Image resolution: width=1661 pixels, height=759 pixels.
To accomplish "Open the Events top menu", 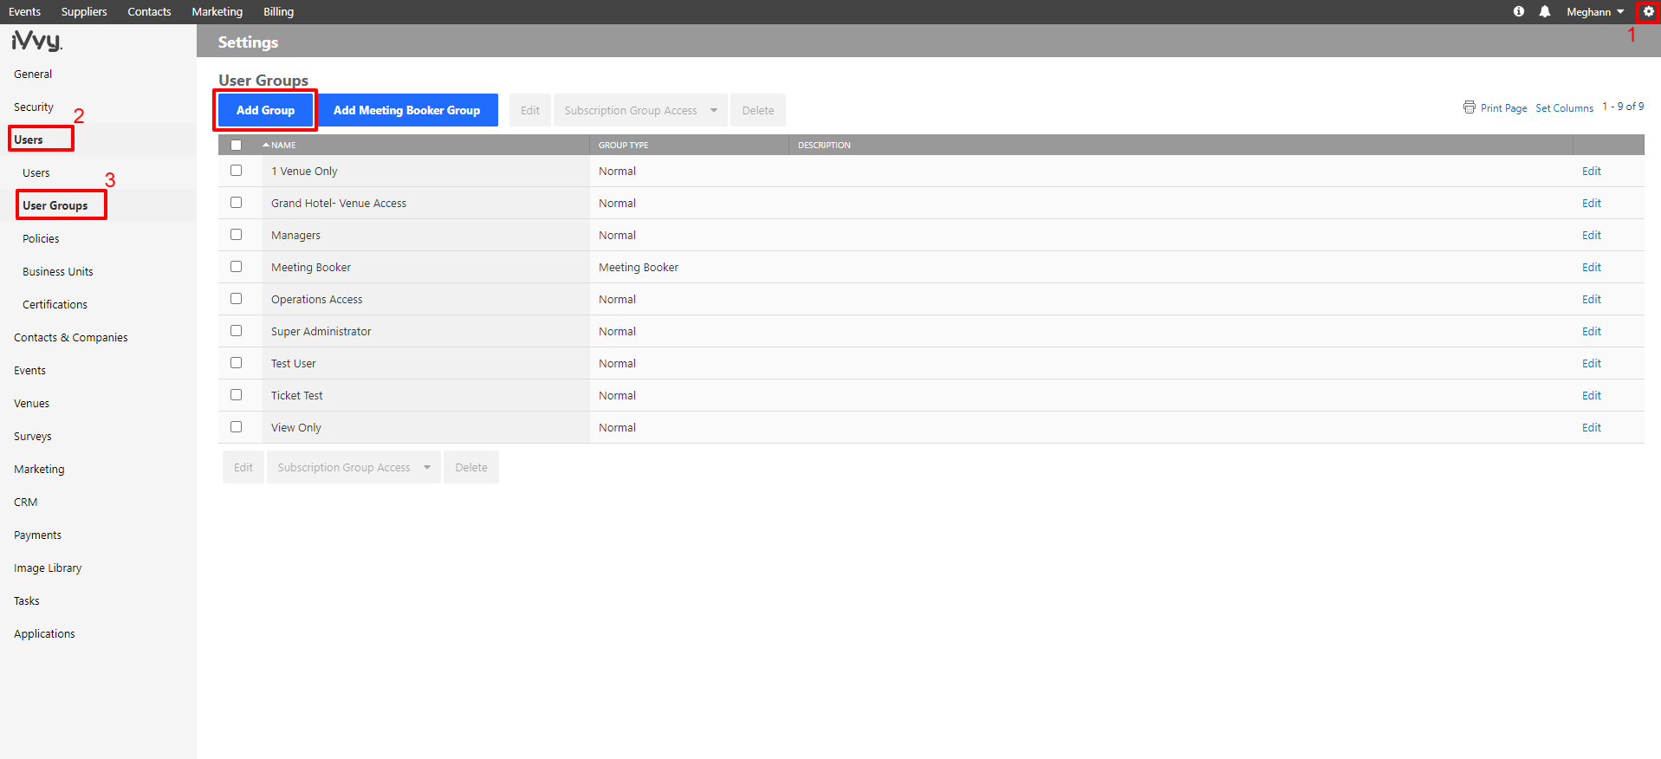I will click(25, 12).
